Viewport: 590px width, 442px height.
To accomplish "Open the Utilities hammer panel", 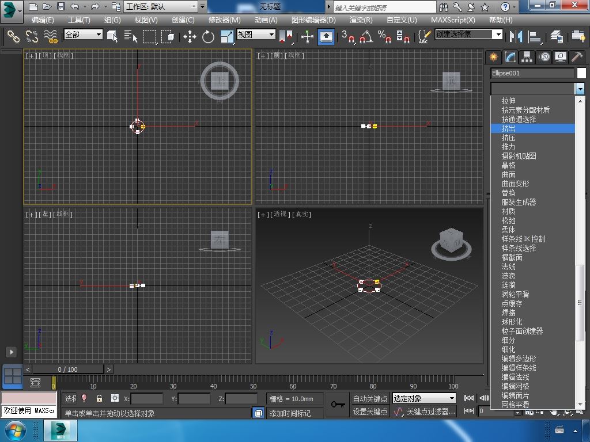I will pos(576,57).
